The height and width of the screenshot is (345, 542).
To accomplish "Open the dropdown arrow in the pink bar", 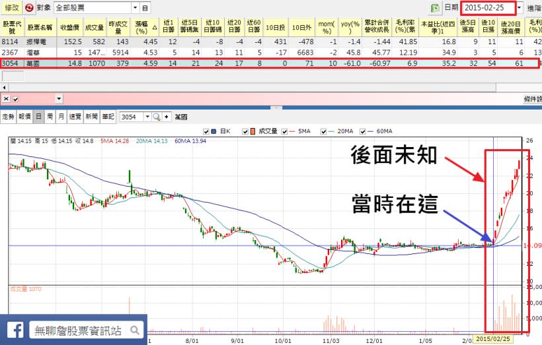I will click(x=59, y=99).
